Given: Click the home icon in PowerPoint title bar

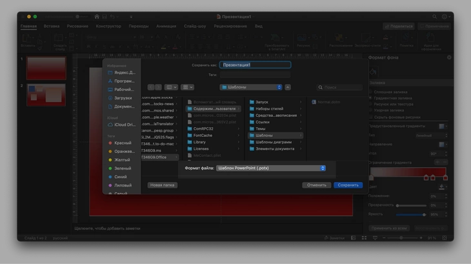Looking at the screenshot, I should point(97,17).
